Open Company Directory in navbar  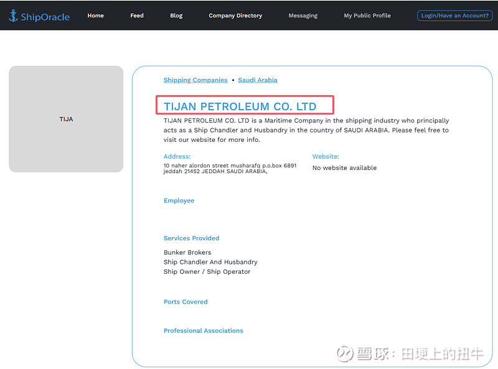235,16
